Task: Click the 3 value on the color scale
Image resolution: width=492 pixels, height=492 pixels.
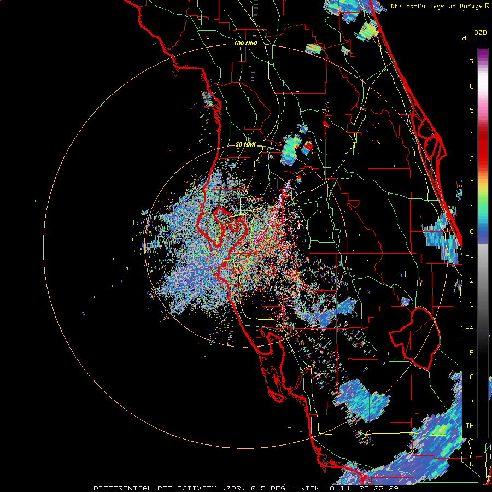Action: tap(472, 159)
